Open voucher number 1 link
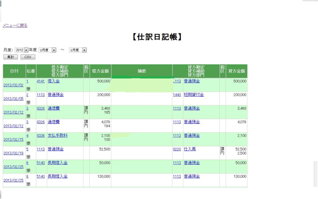The width and height of the screenshot is (318, 199). (28, 81)
